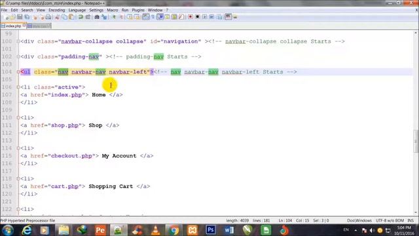Click the Zoom In toolbar icon
Viewport: 419px width, 236px height.
click(x=113, y=17)
